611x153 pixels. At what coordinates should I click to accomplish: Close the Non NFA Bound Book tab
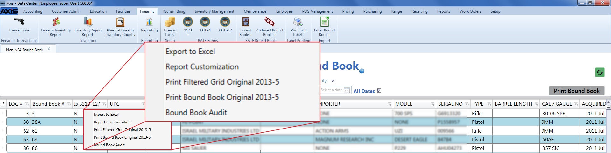(49, 49)
